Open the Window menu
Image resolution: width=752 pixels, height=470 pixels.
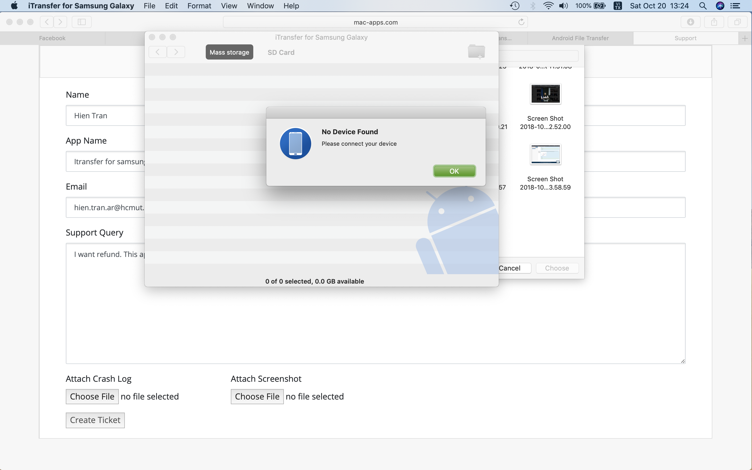[x=260, y=5]
